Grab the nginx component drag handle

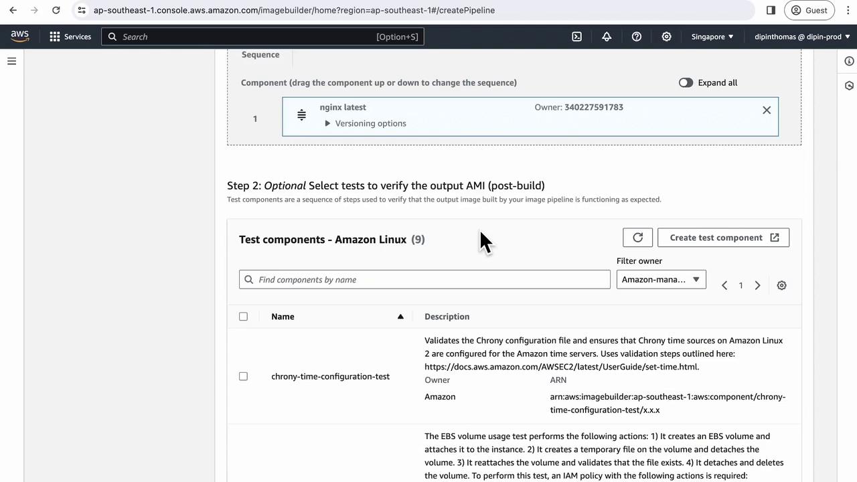(x=301, y=115)
